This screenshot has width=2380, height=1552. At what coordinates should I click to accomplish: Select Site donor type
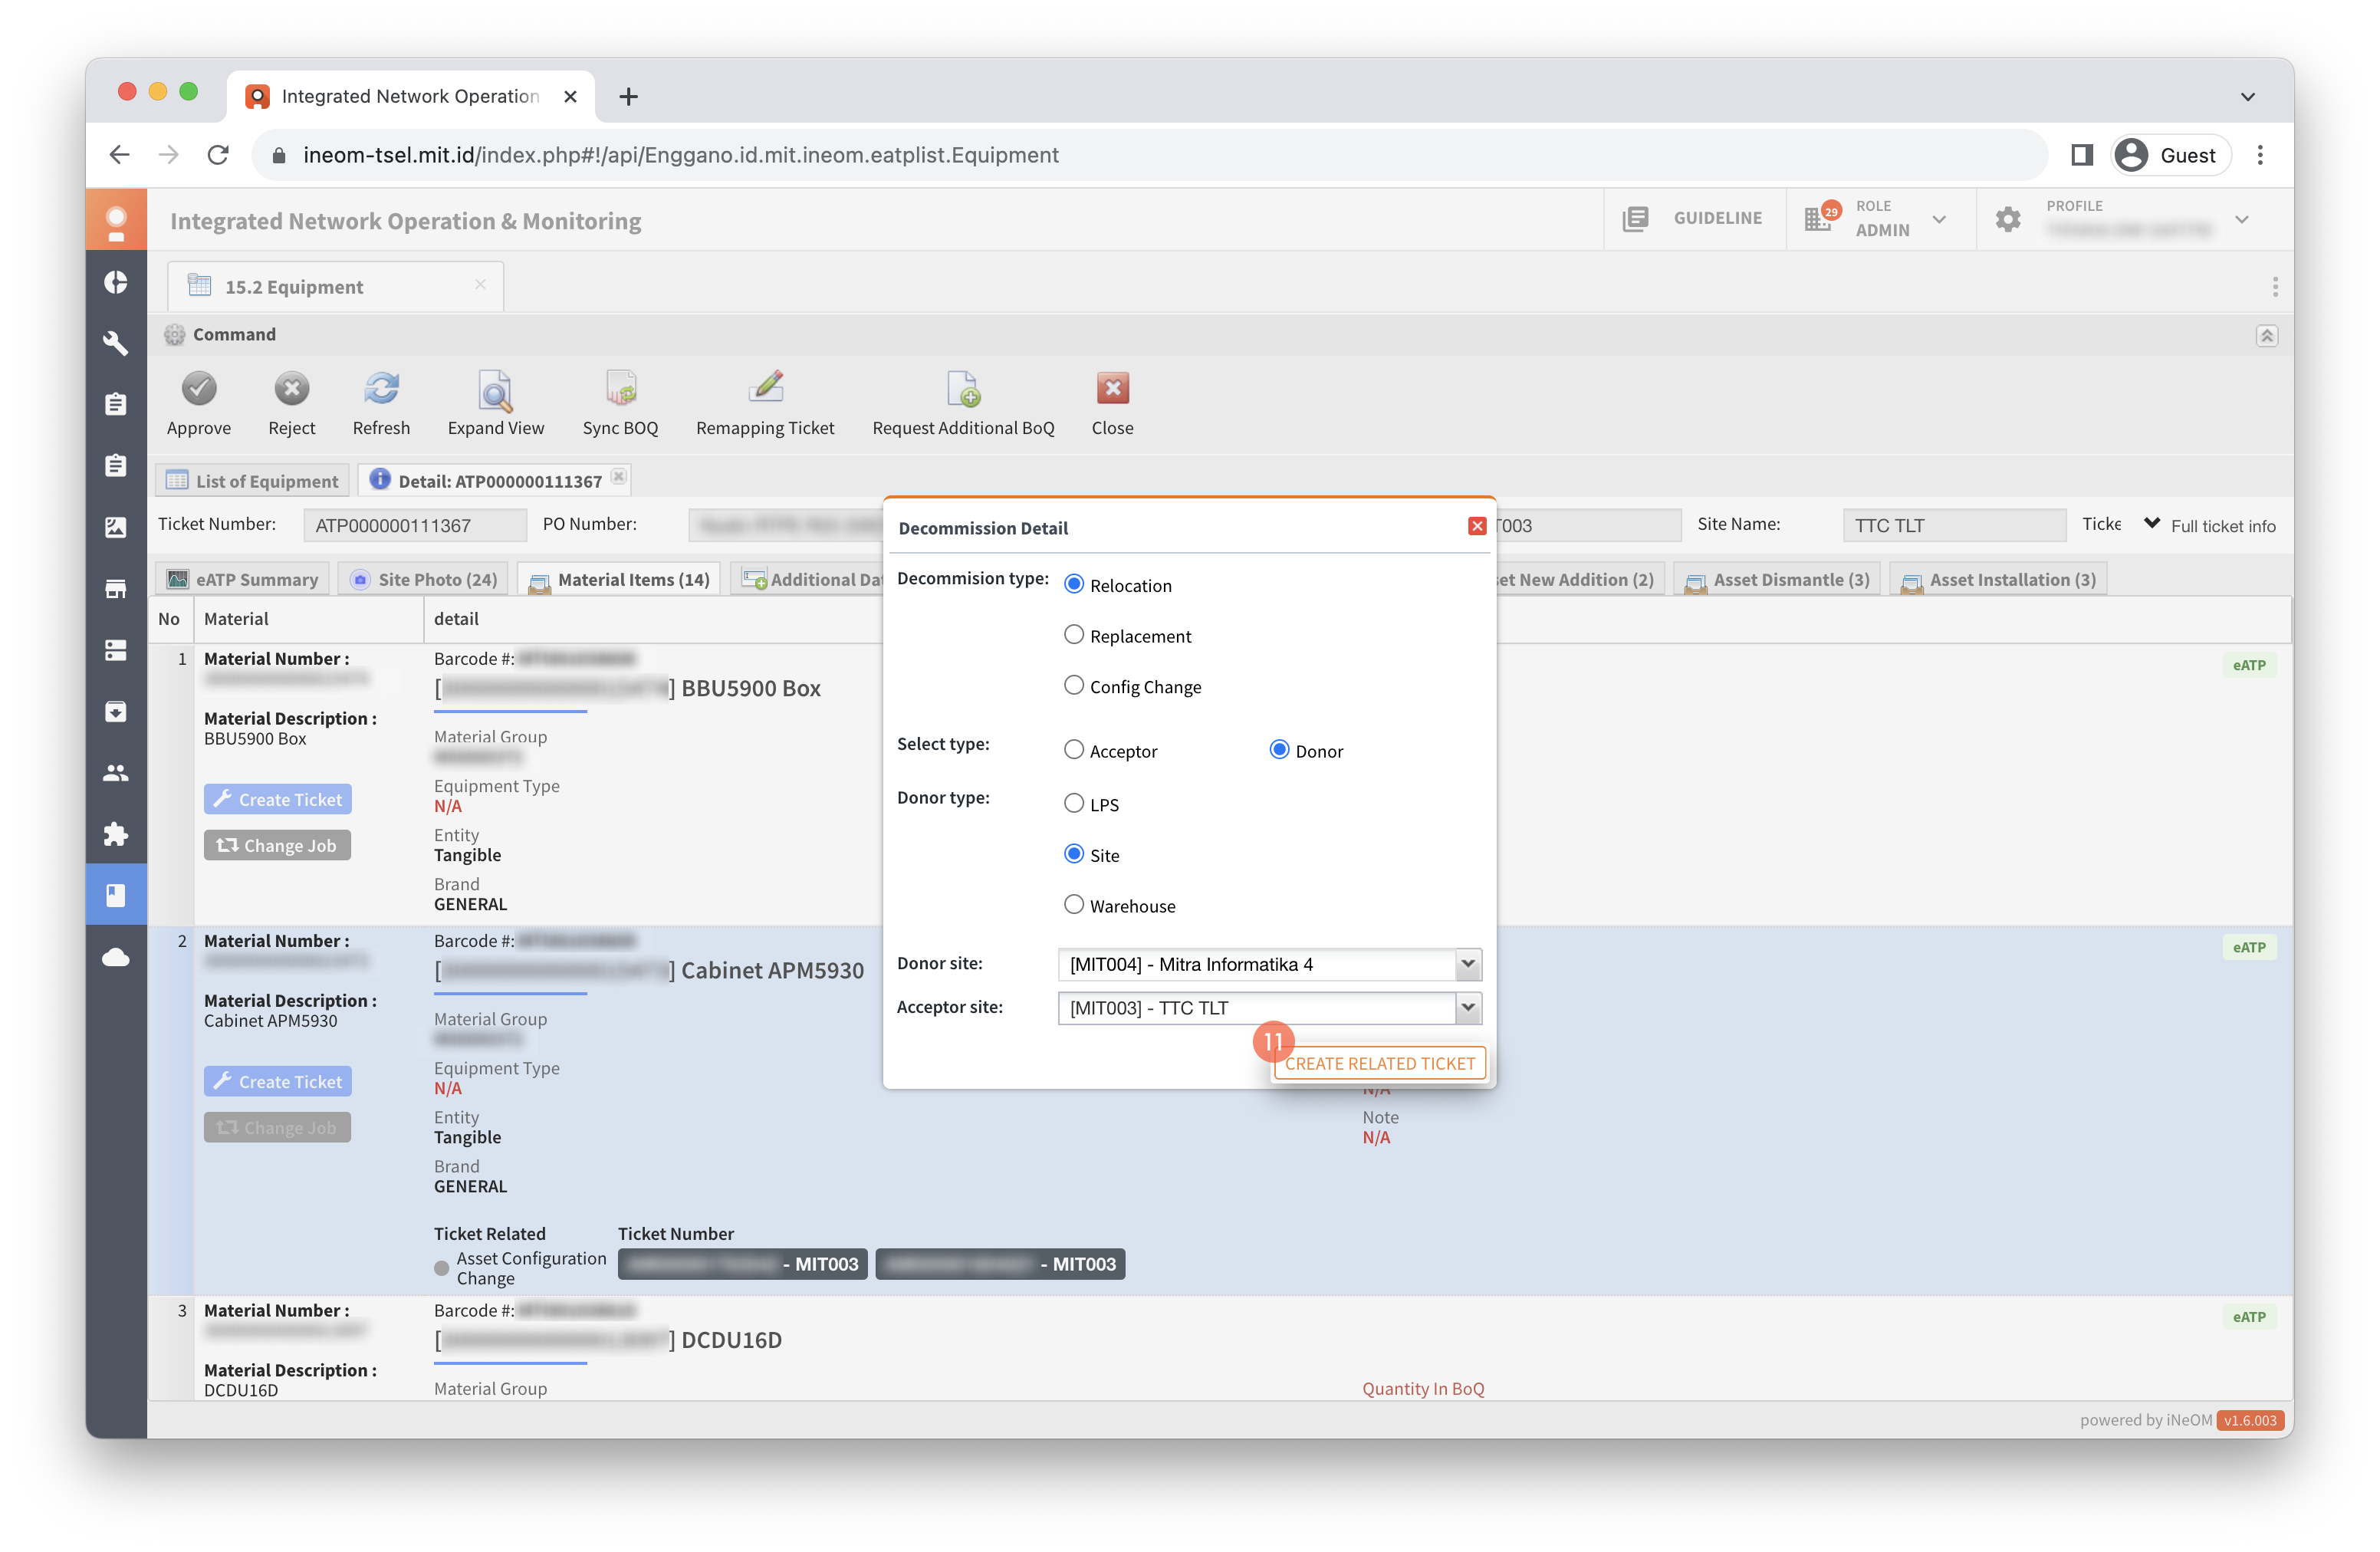(1073, 854)
